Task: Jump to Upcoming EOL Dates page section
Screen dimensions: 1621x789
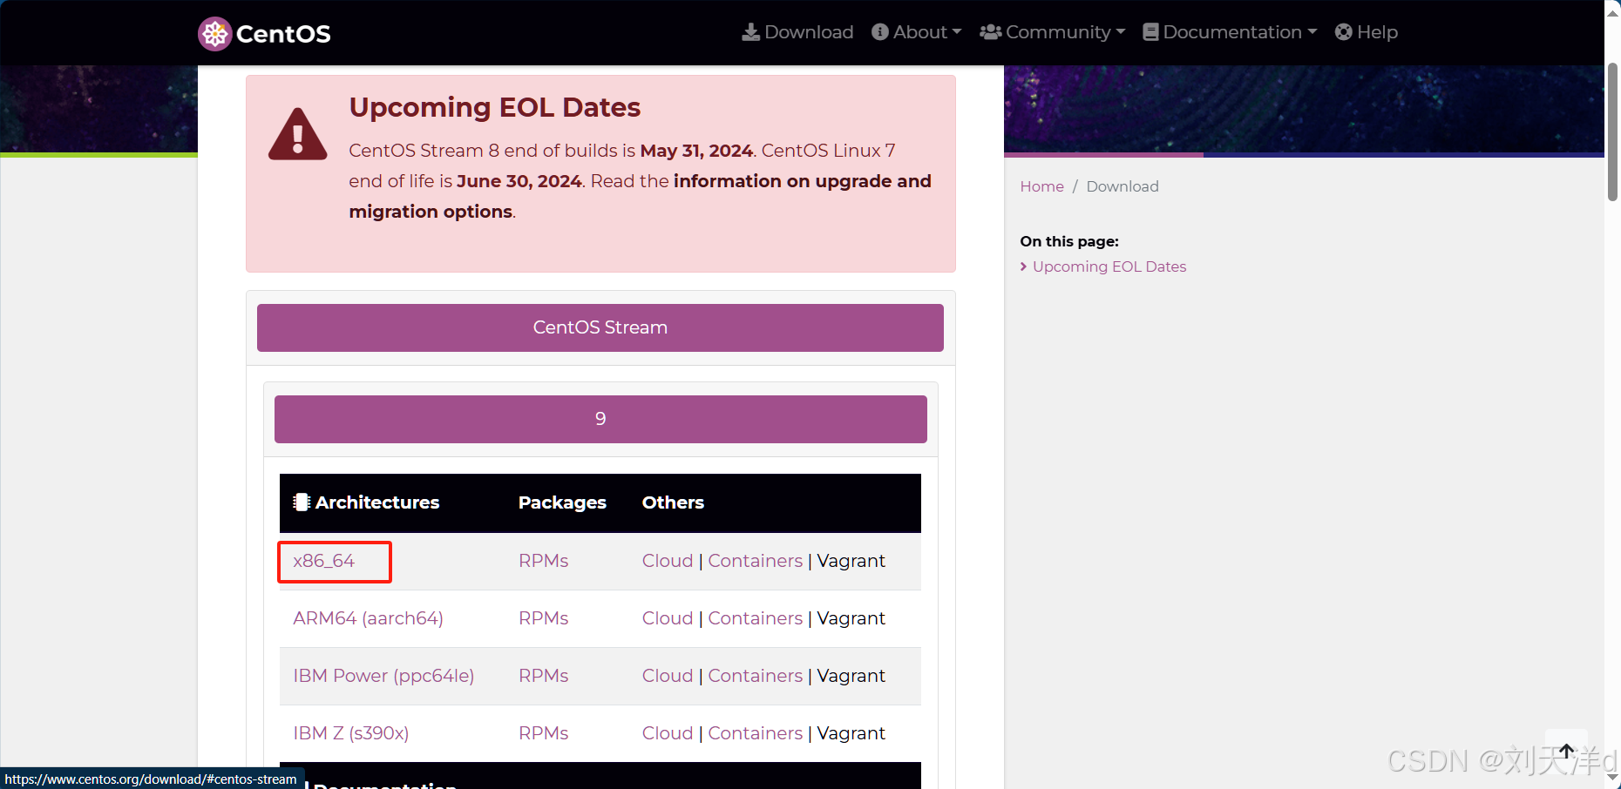Action: coord(1109,266)
